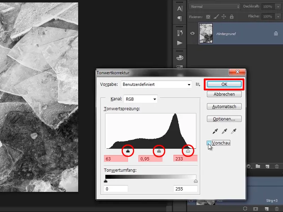Click the black input slider under the histogram
Image resolution: width=283 pixels, height=212 pixels.
[128, 151]
